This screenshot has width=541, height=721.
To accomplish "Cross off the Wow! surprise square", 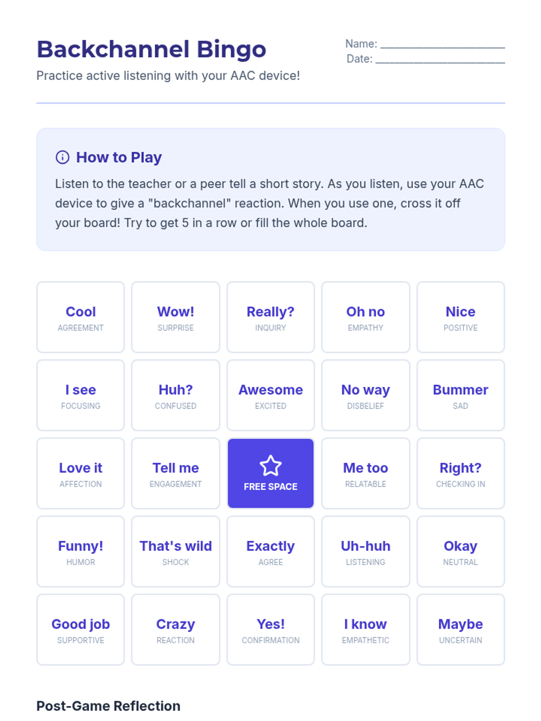I will coord(175,317).
